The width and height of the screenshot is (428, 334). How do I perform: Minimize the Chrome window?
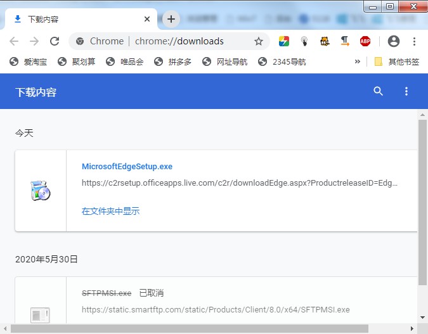(x=373, y=7)
